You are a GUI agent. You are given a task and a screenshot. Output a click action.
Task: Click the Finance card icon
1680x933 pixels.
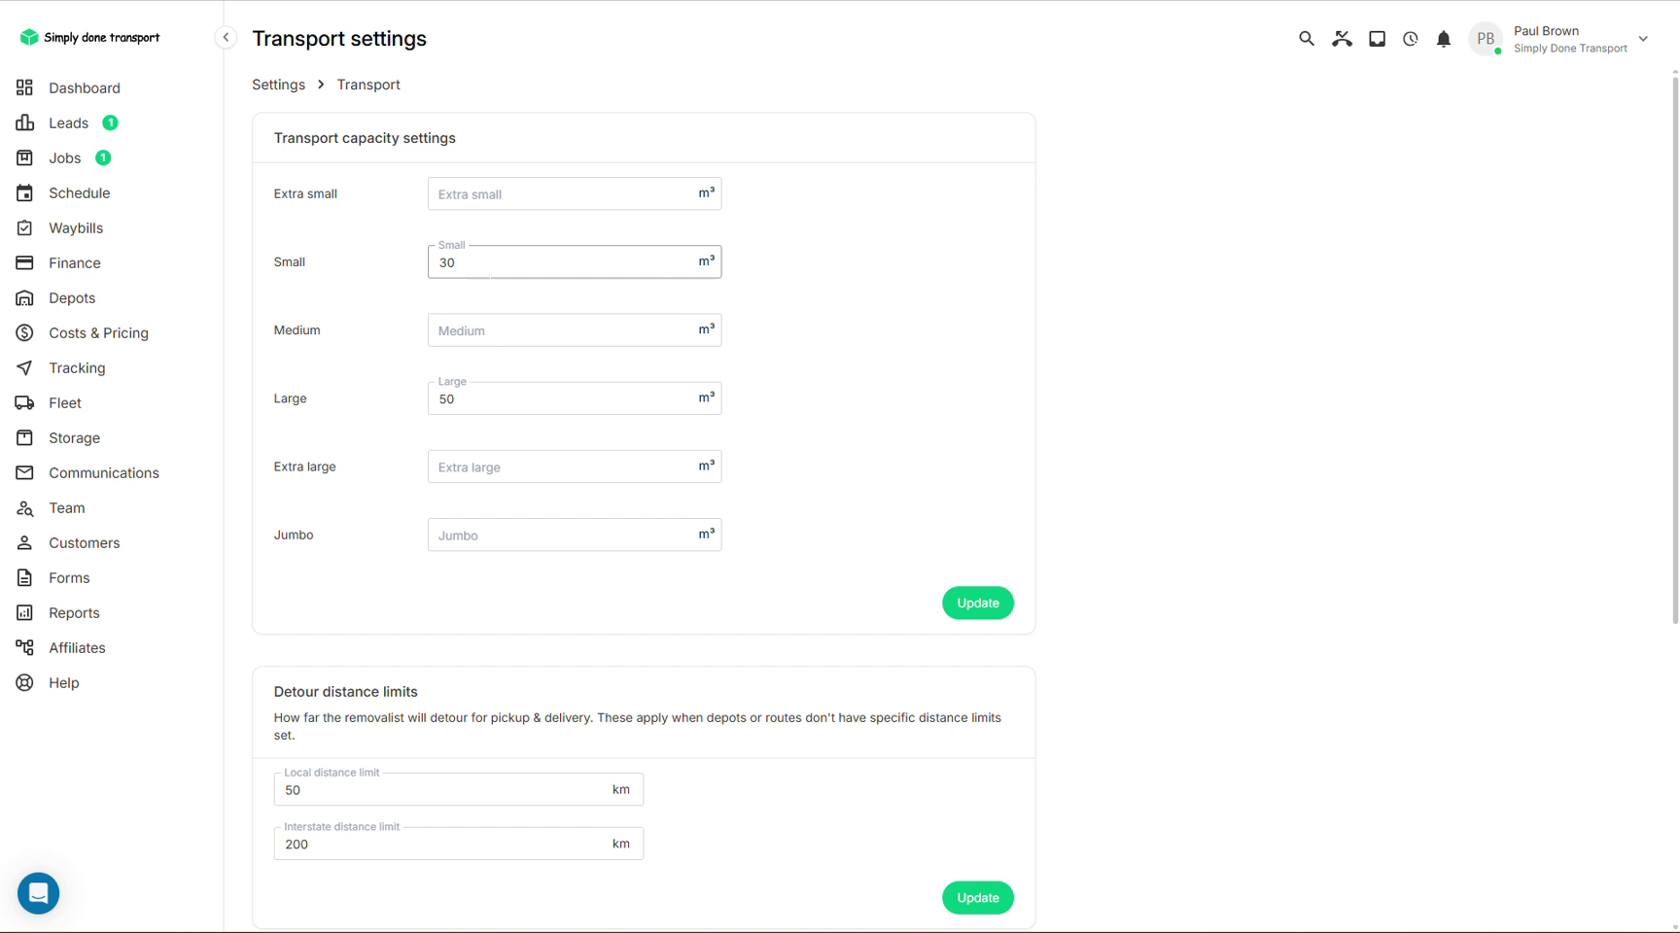coord(24,262)
